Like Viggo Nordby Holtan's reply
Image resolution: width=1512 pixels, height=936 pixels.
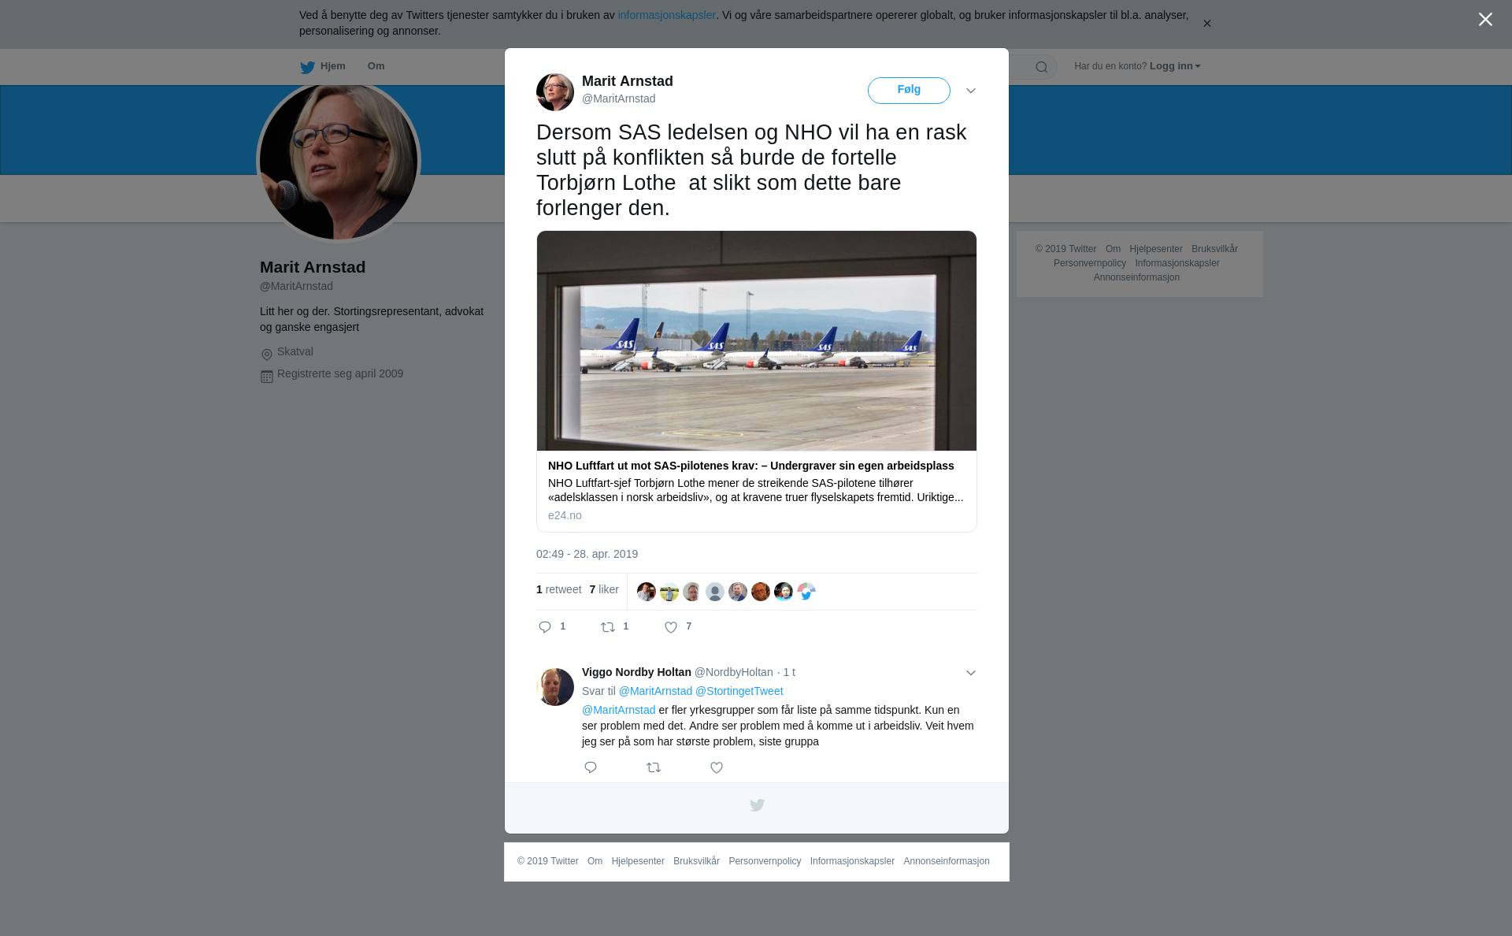tap(717, 767)
